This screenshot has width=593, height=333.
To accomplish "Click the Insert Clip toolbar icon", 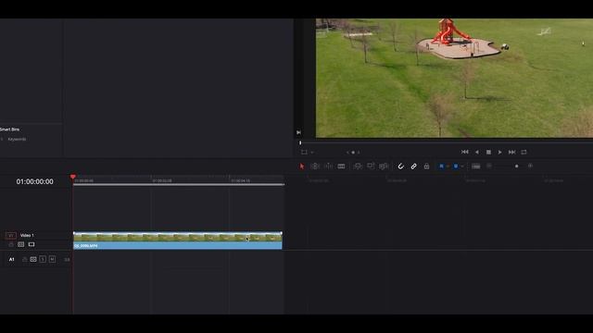I will (358, 166).
